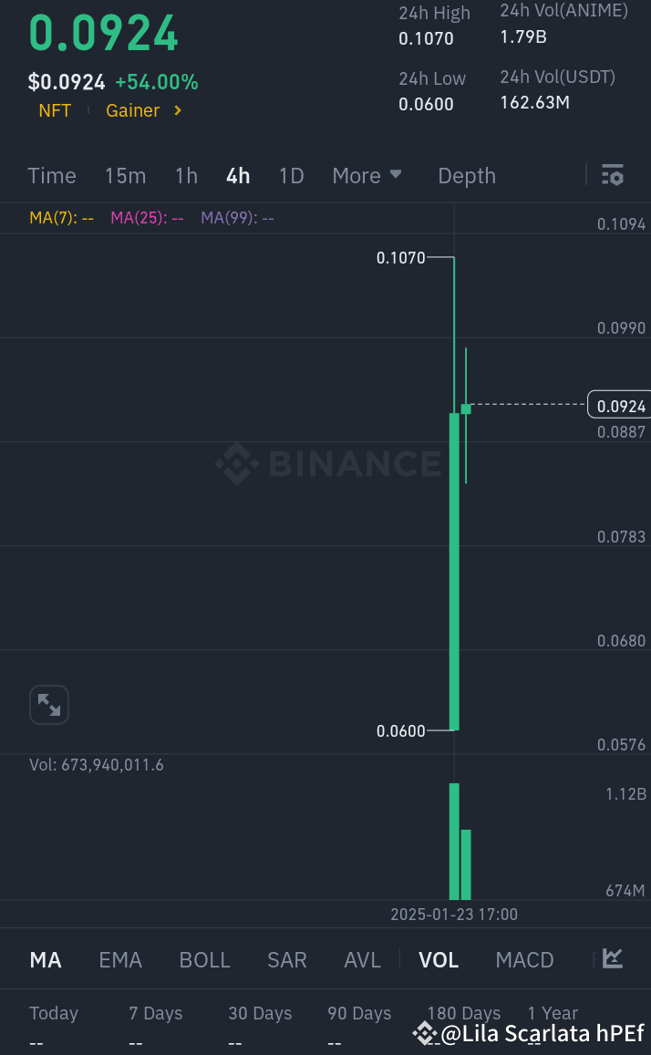The width and height of the screenshot is (651, 1055).
Task: Open the chart settings icon
Action: click(x=613, y=175)
